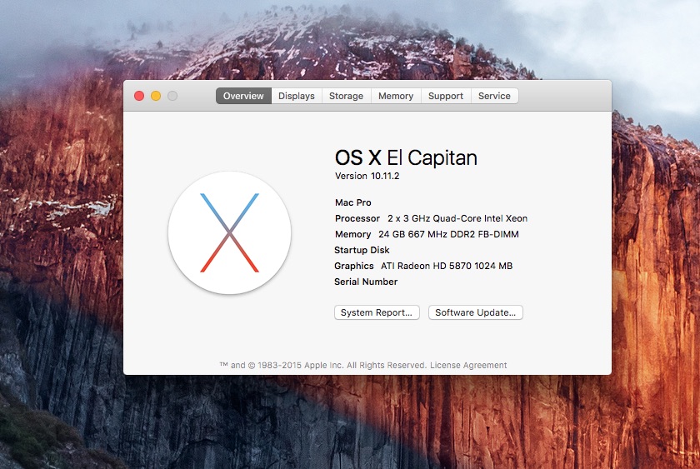Click 'ATI Radeon HD 5870 1024 MB'
This screenshot has height=469, width=700.
click(x=447, y=266)
